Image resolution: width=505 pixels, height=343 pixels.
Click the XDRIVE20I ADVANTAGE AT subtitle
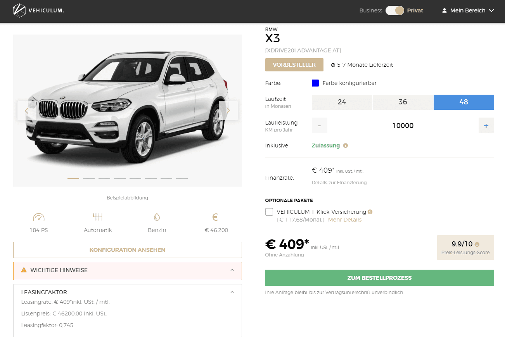point(303,50)
